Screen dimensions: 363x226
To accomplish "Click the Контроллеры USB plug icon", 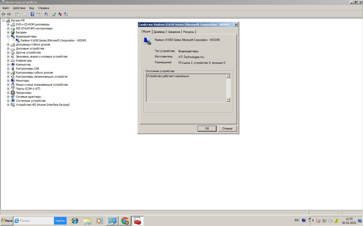I will [13, 69].
